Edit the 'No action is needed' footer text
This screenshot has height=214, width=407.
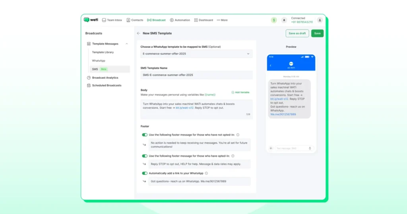point(200,145)
